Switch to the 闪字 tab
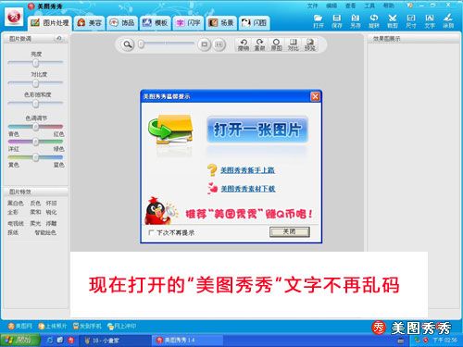 [188, 22]
